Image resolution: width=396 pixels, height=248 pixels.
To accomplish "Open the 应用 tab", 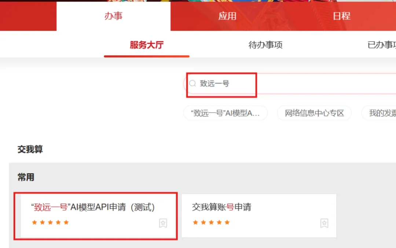I will (227, 16).
